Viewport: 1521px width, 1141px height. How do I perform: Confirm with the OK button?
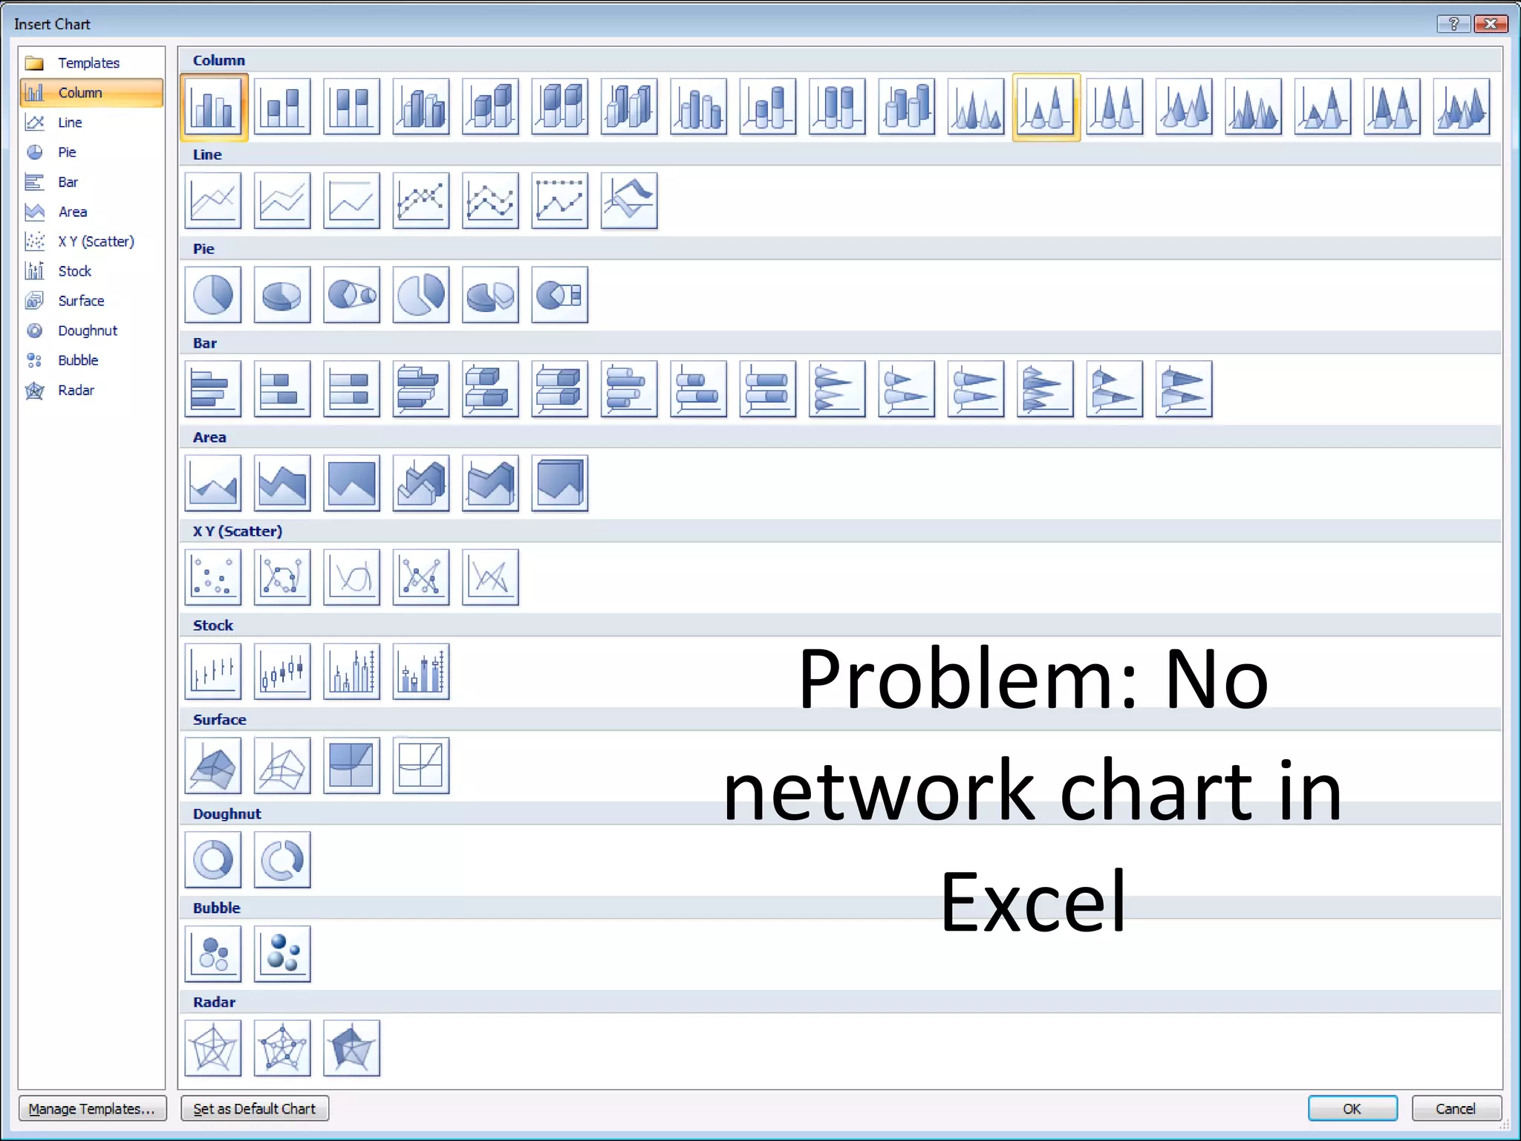tap(1352, 1108)
